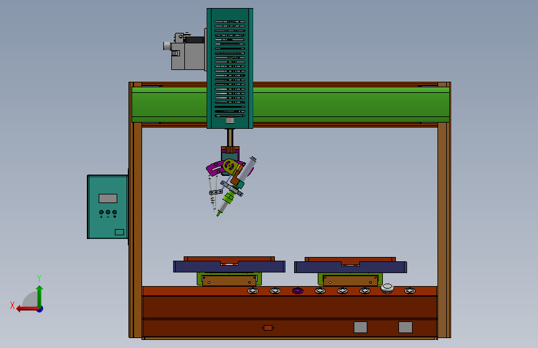Select the small outlined rectangle on control box

[119, 232]
